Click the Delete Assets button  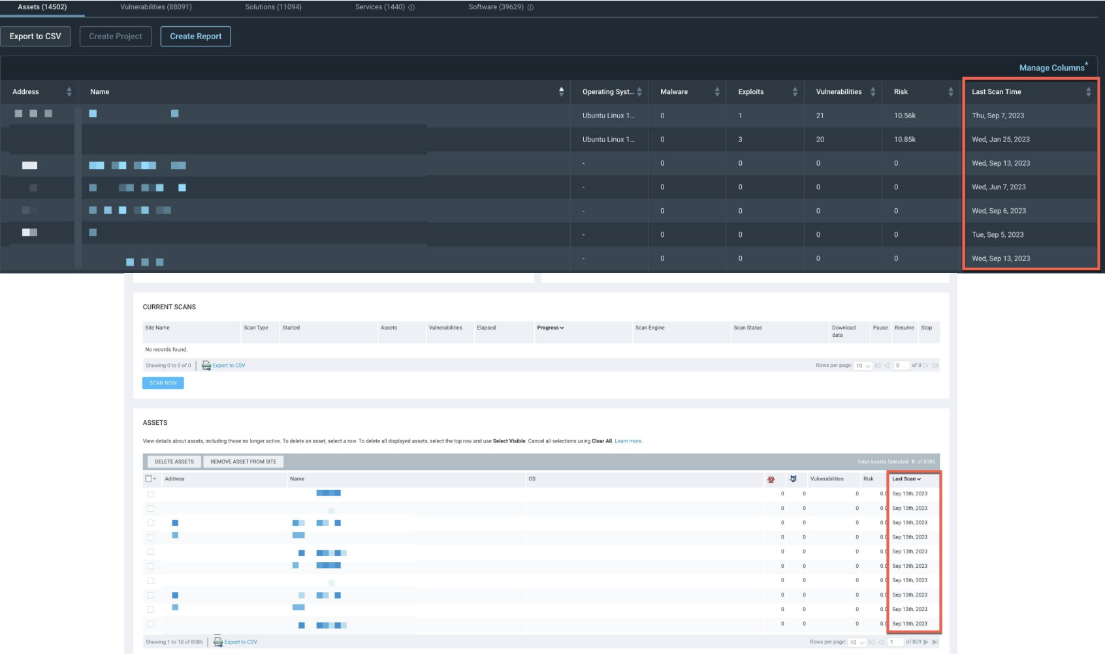click(x=174, y=461)
